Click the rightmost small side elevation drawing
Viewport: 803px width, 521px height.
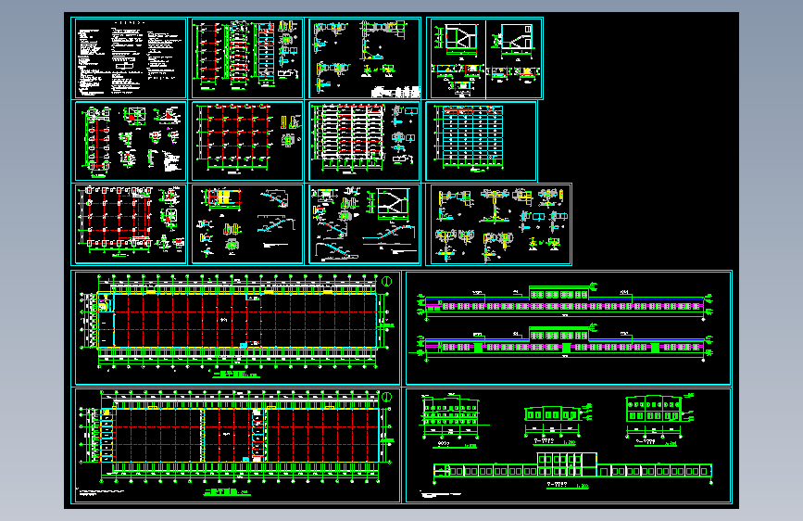click(x=659, y=418)
